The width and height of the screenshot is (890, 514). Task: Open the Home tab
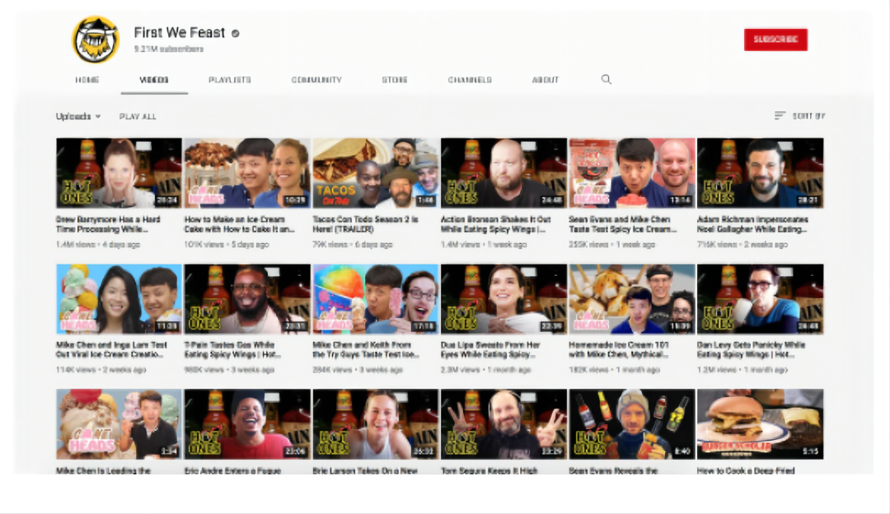coord(87,80)
